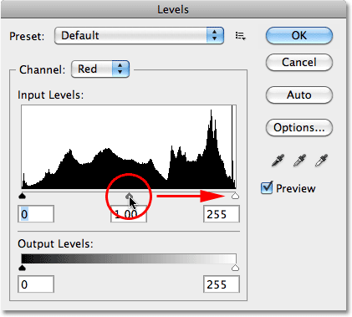Select the gray point eyedropper
The width and height of the screenshot is (352, 317).
point(299,161)
